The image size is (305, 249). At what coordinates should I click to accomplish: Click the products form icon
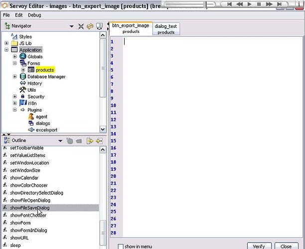[x=31, y=70]
